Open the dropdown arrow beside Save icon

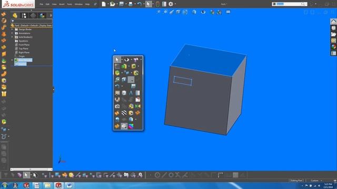coord(126,4)
